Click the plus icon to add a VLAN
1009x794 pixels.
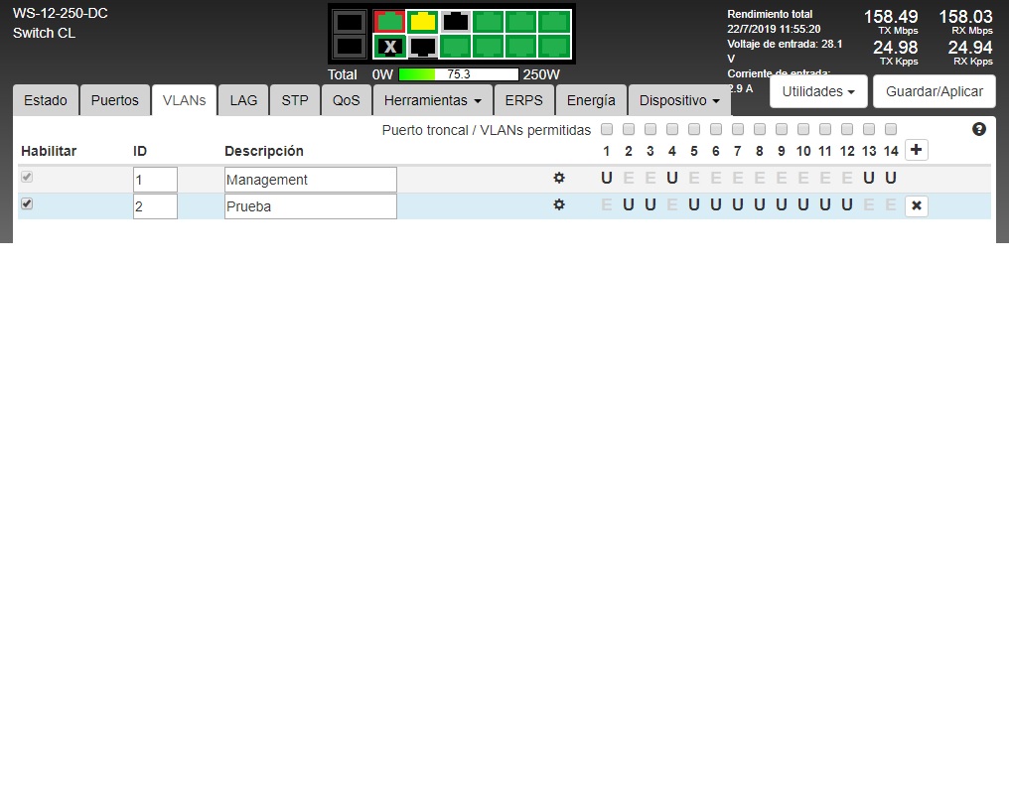coord(916,151)
